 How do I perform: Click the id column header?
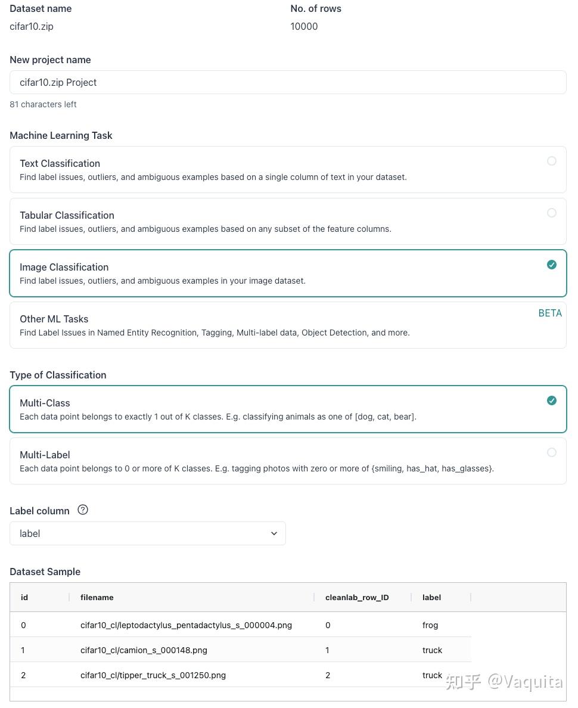tap(24, 597)
